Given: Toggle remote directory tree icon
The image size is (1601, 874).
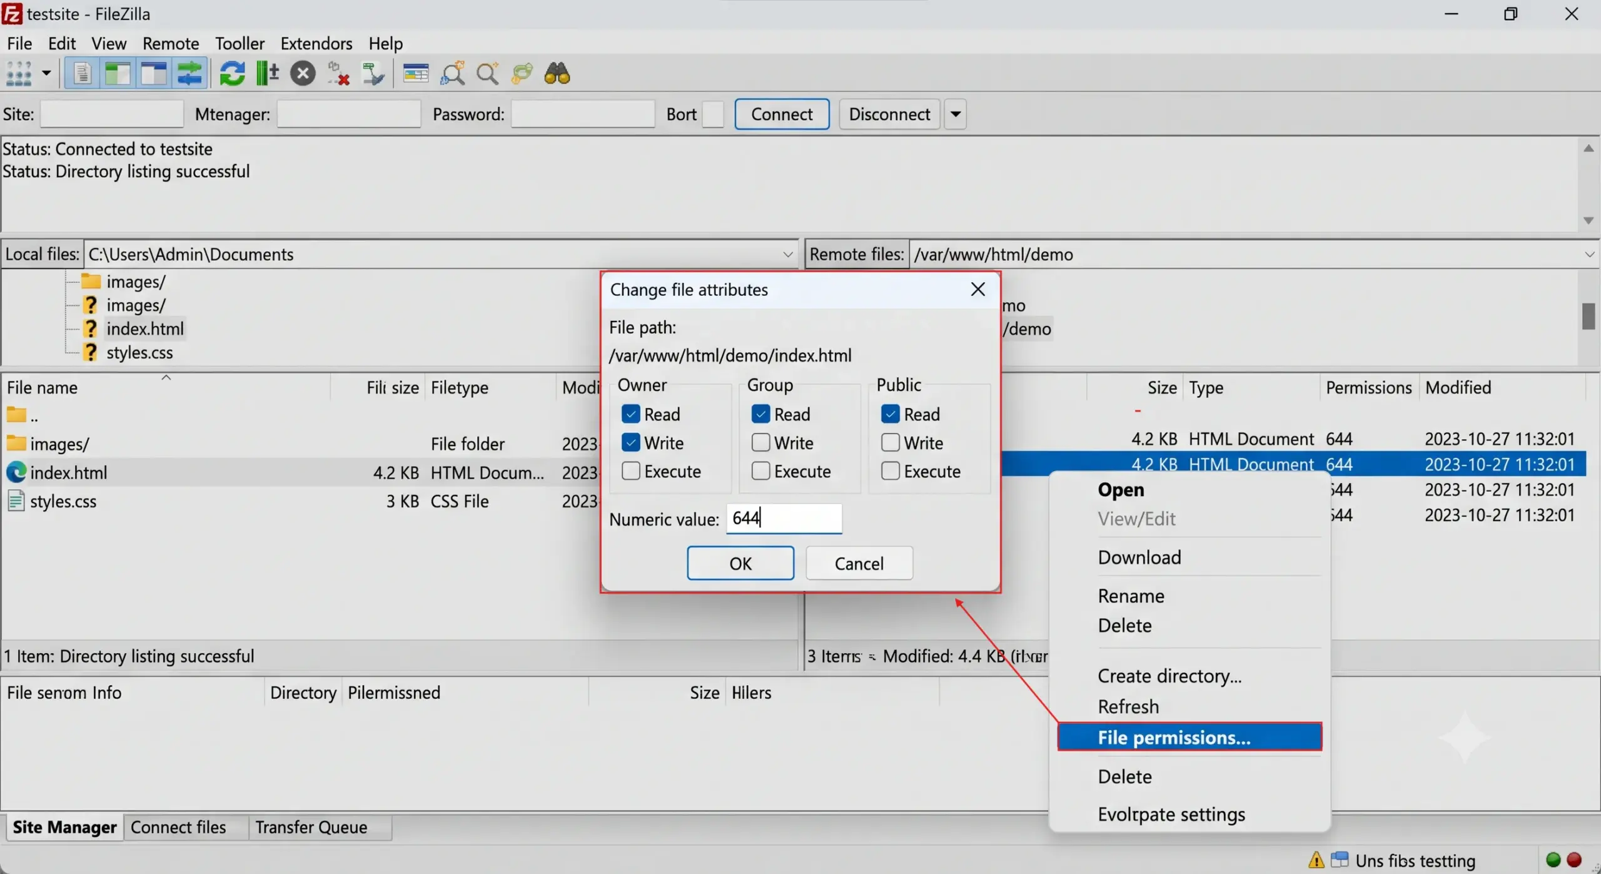Looking at the screenshot, I should (x=153, y=73).
